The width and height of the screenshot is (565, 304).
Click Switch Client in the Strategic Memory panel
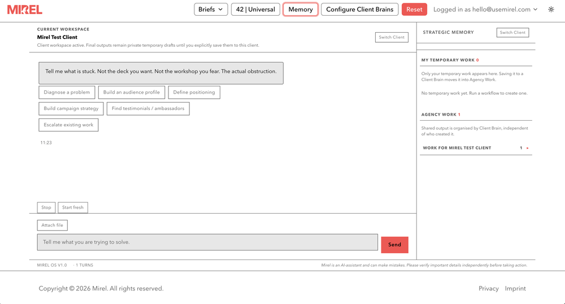coord(512,32)
